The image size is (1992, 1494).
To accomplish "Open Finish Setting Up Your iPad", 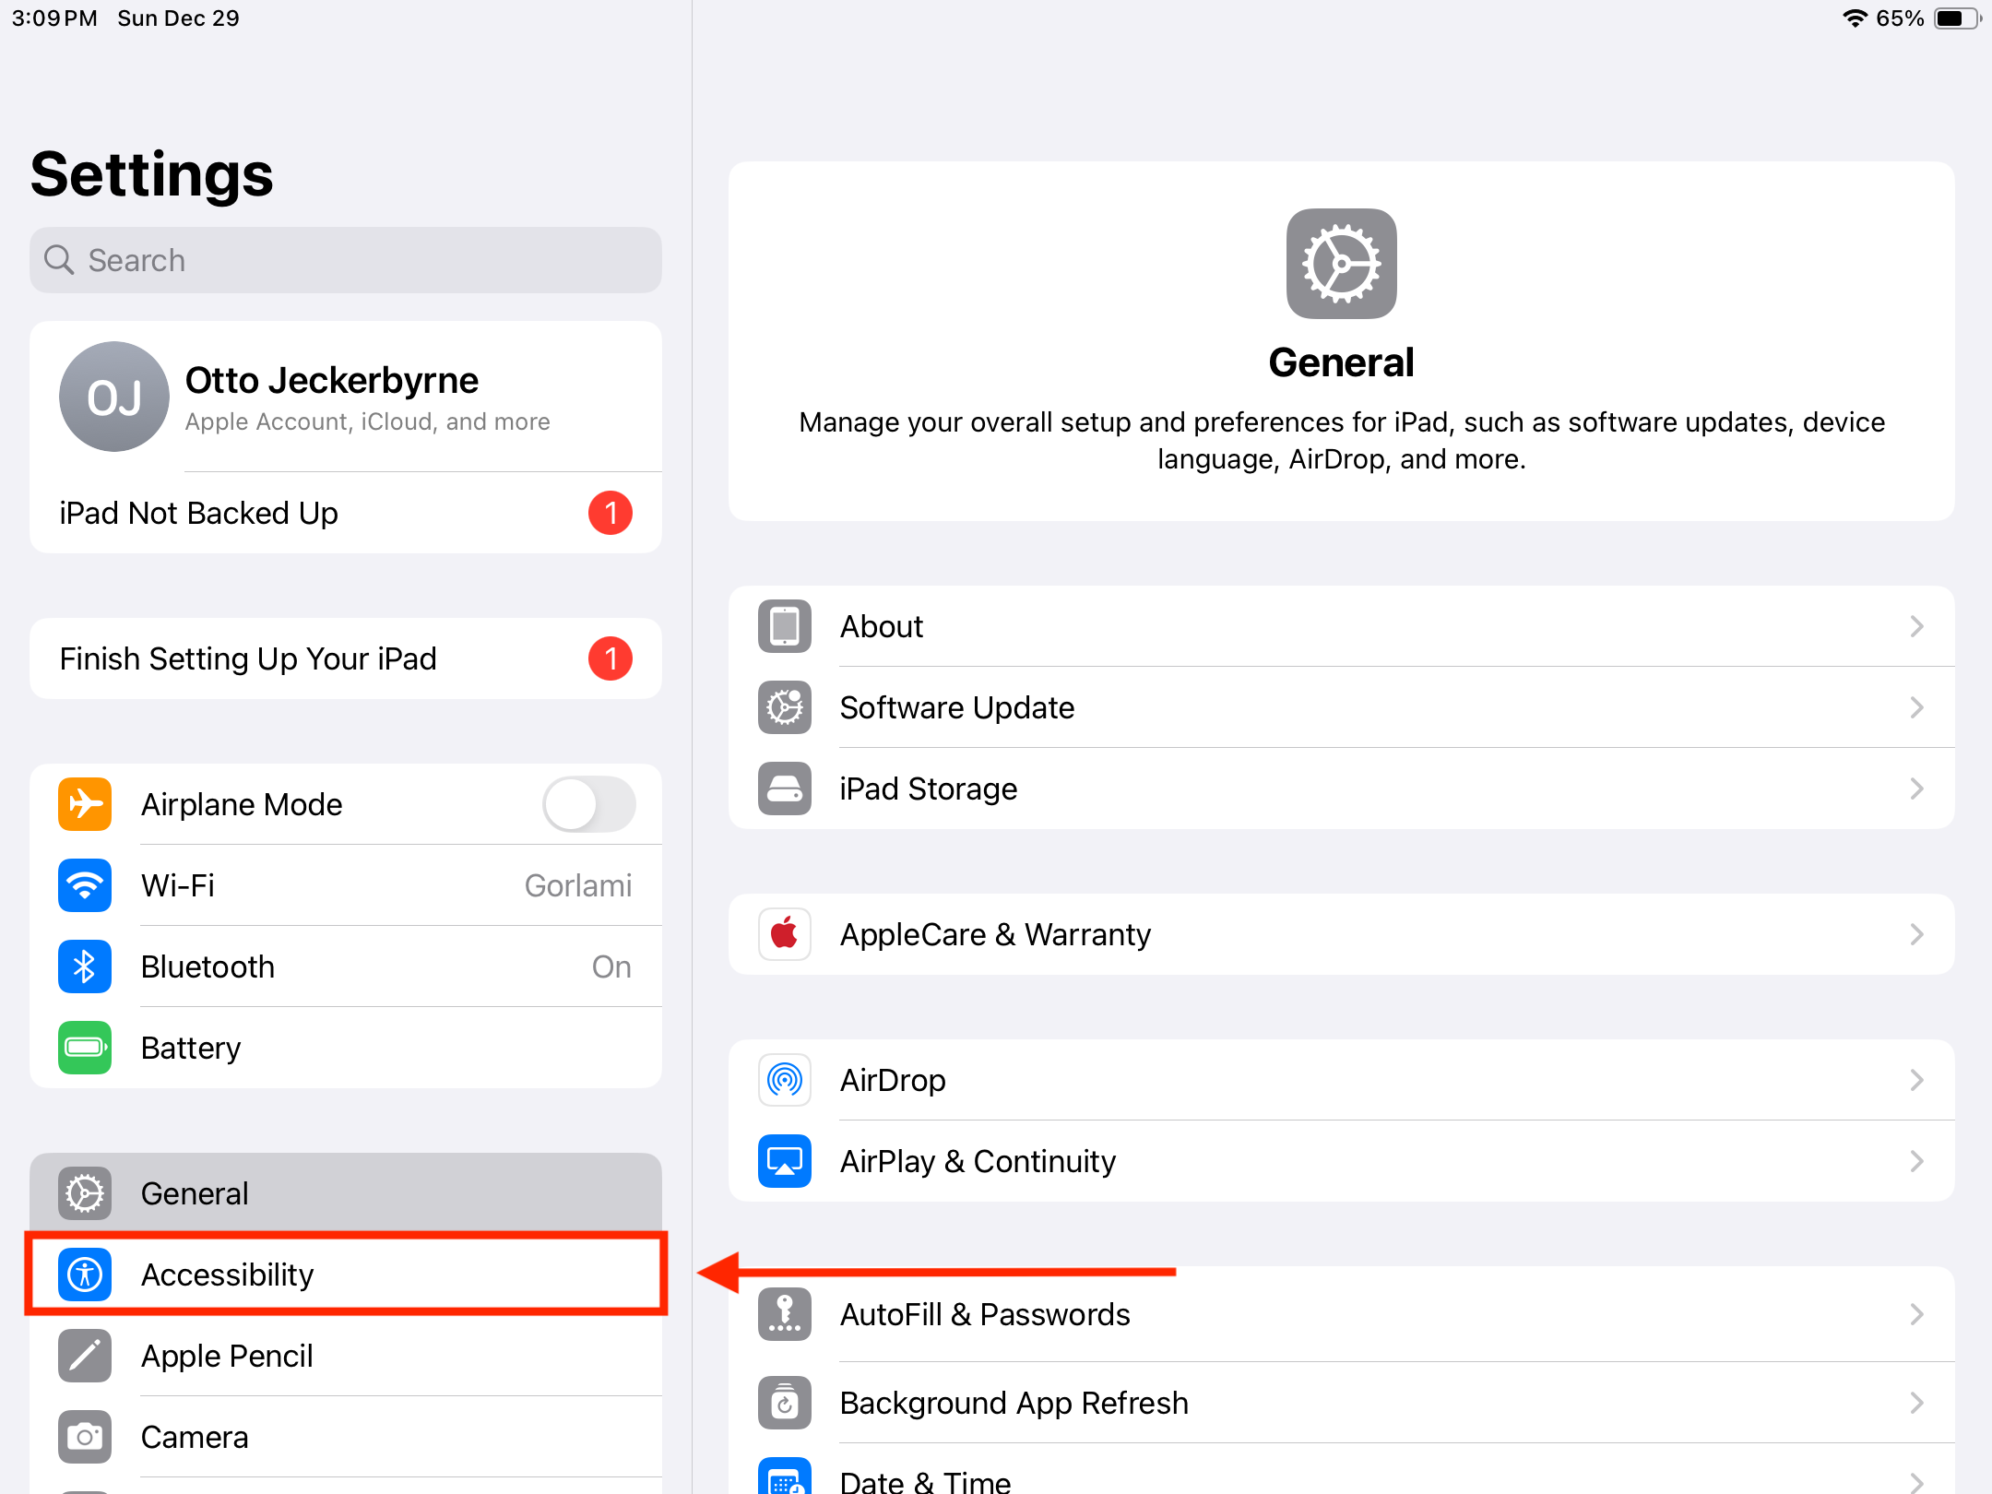I will [x=346, y=658].
